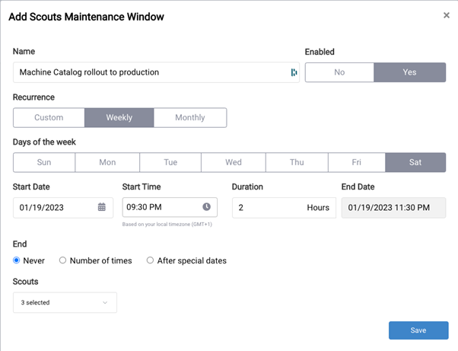The width and height of the screenshot is (458, 351).
Task: Select the Never end option
Action: point(17,260)
